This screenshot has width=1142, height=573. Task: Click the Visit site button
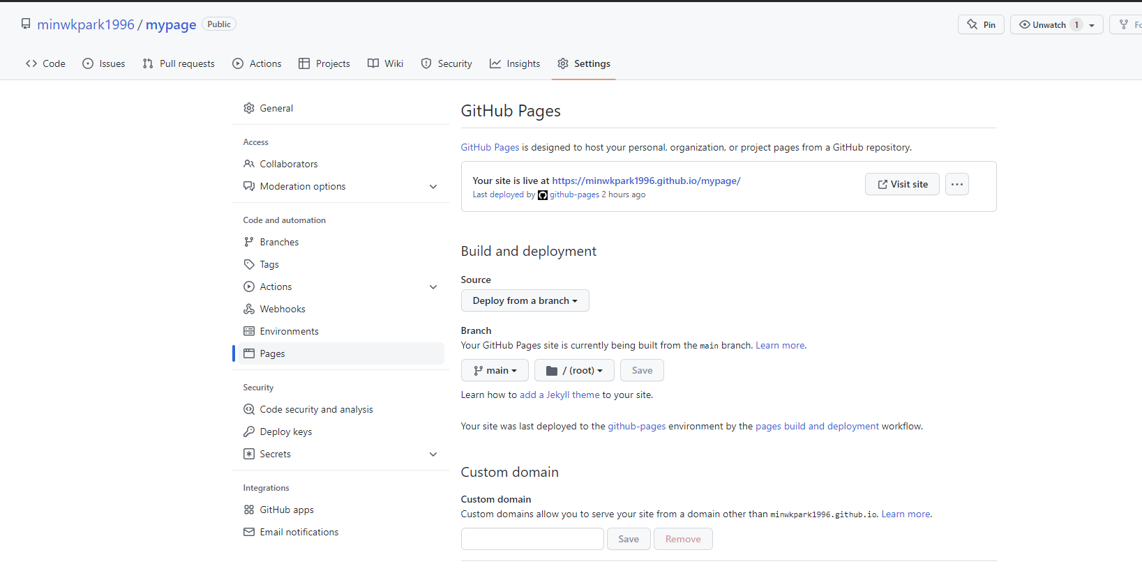pyautogui.click(x=902, y=184)
